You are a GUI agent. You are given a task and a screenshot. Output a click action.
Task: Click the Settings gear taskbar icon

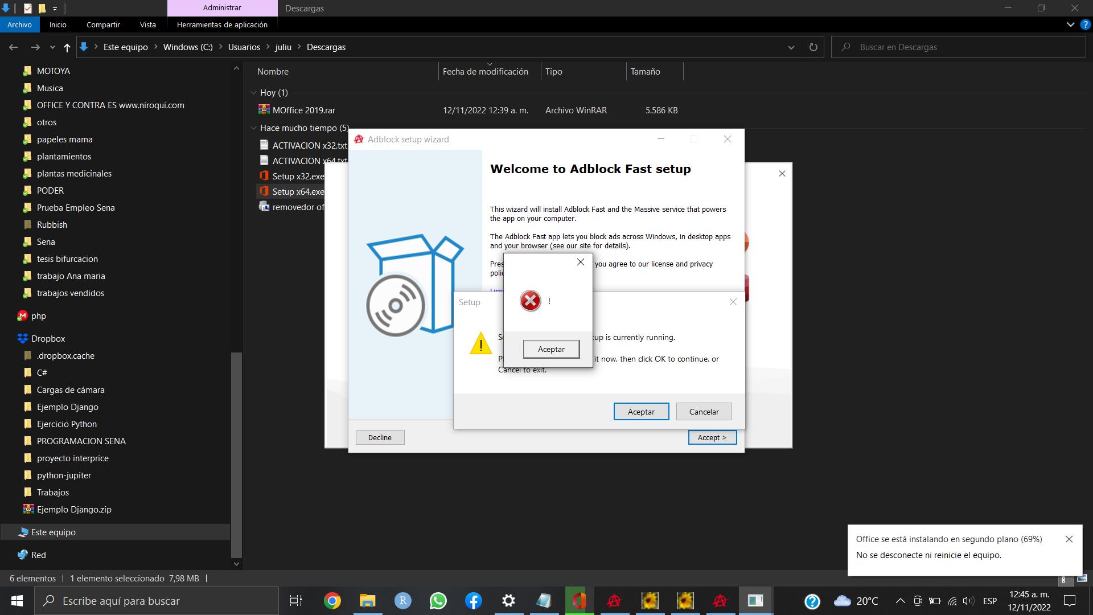508,601
